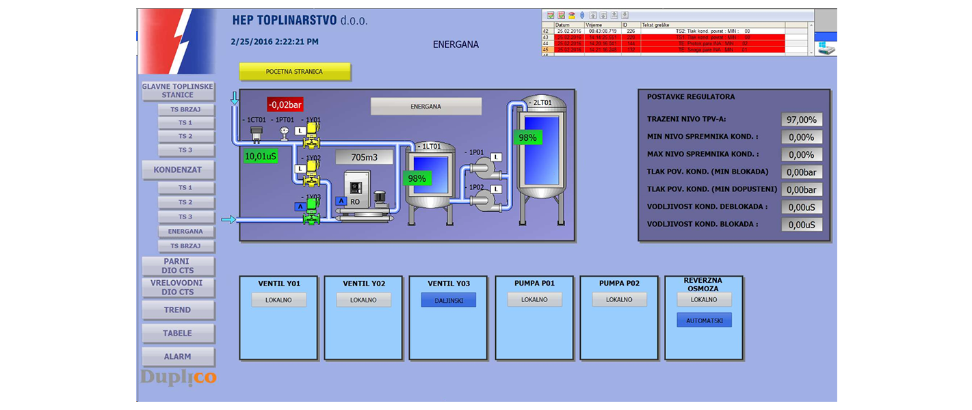Click the A mode badge next to 1Y03
The height and width of the screenshot is (410, 972).
click(300, 206)
